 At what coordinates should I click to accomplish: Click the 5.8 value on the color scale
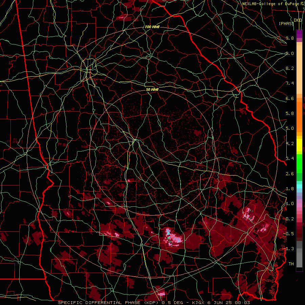click(x=290, y=114)
